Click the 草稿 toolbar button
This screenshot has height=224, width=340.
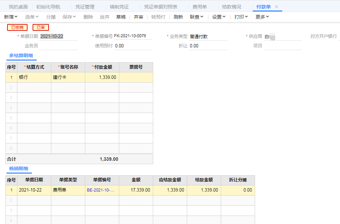(x=121, y=17)
